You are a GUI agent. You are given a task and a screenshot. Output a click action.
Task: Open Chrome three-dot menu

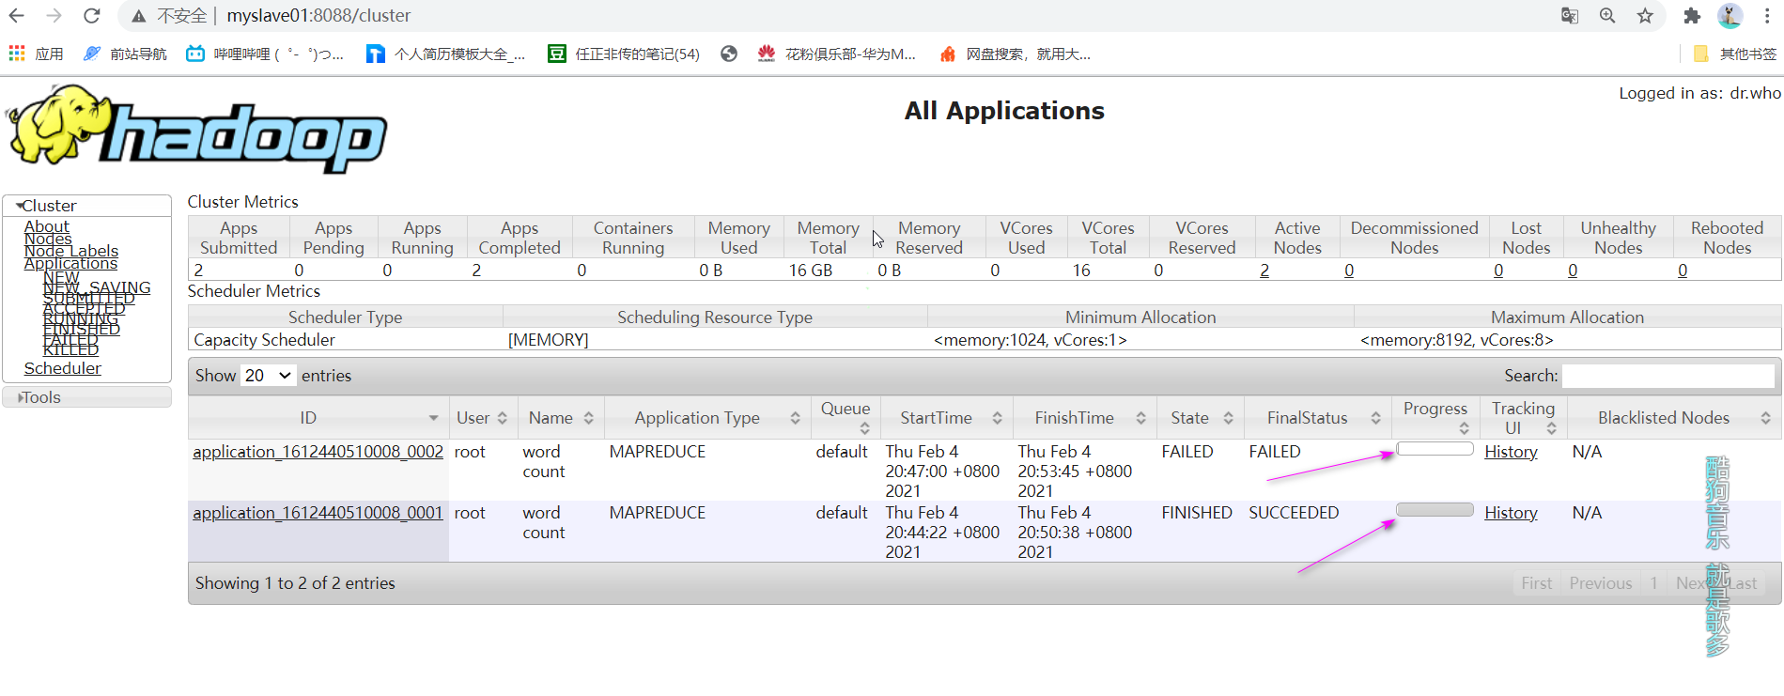[x=1767, y=16]
